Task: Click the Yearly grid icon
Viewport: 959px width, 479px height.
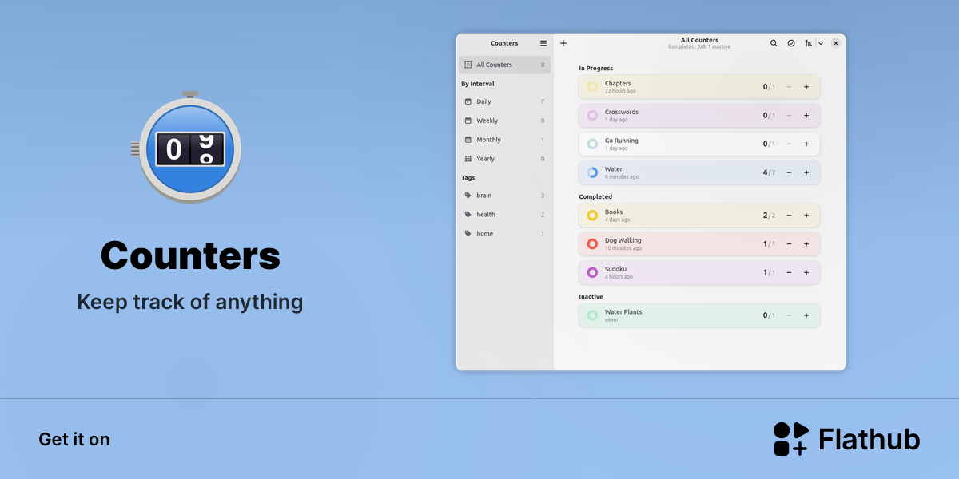Action: click(468, 159)
